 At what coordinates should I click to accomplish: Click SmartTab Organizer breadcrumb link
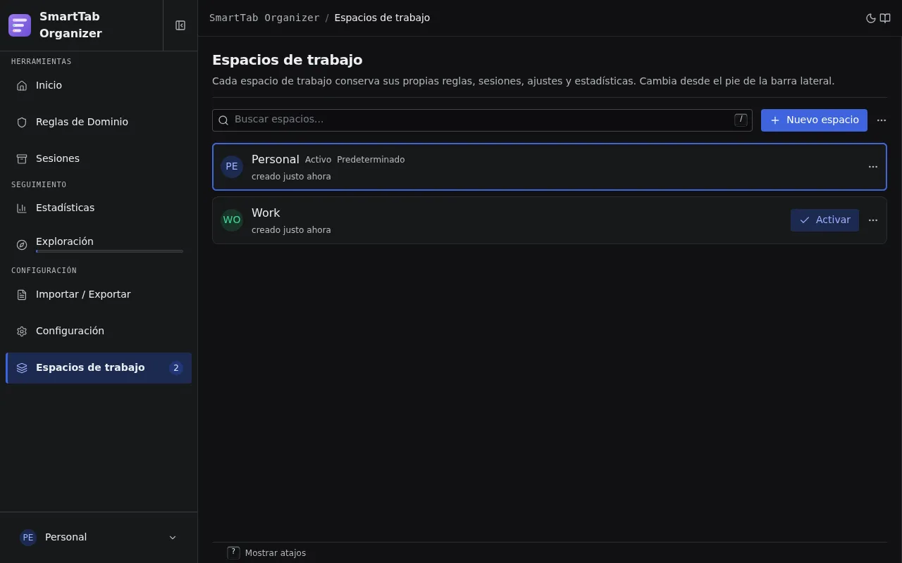(264, 18)
